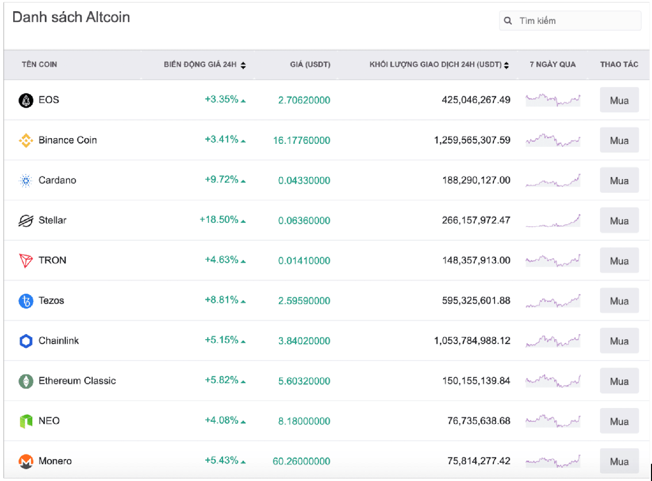Click Chainlink volume 1,053,784,988.12
652x481 pixels.
[472, 341]
